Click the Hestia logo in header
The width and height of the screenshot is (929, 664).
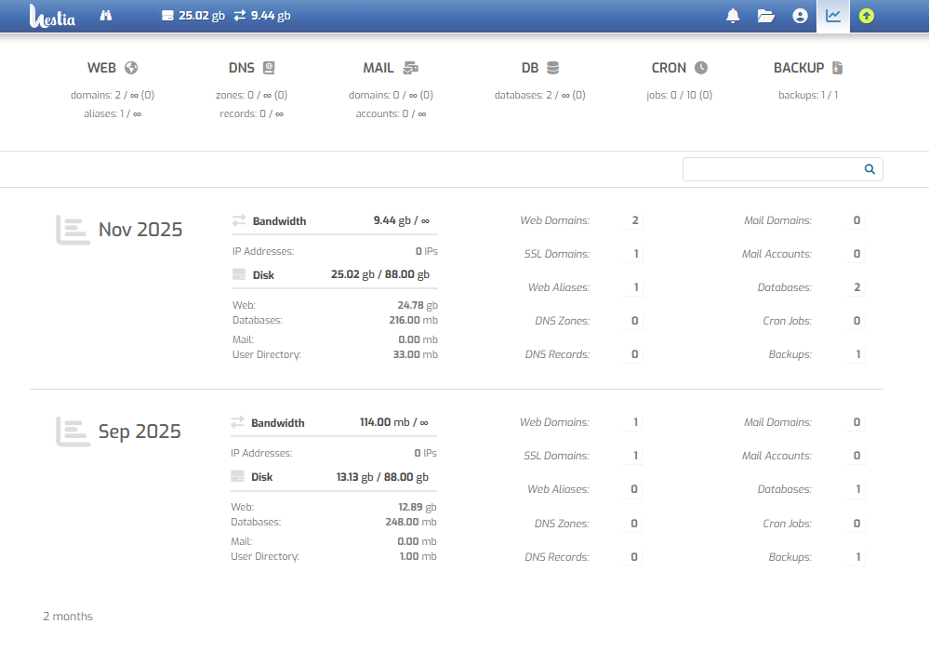coord(52,16)
